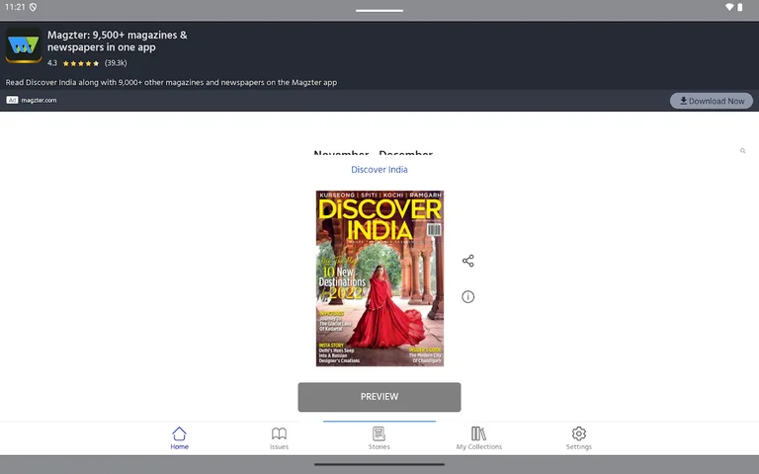
Task: Tap the magzter.com ad link
Action: tap(39, 100)
